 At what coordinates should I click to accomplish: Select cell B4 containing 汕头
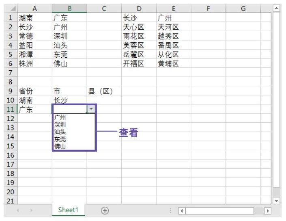point(69,45)
